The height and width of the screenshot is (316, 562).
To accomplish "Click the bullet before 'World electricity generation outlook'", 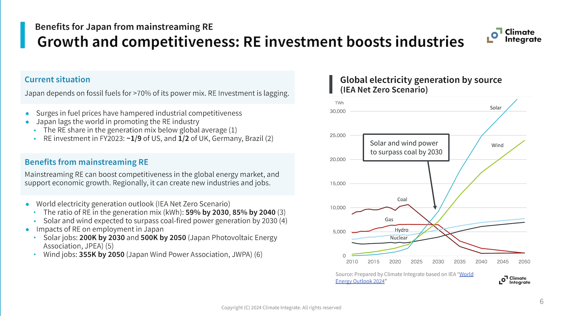I will click(28, 204).
